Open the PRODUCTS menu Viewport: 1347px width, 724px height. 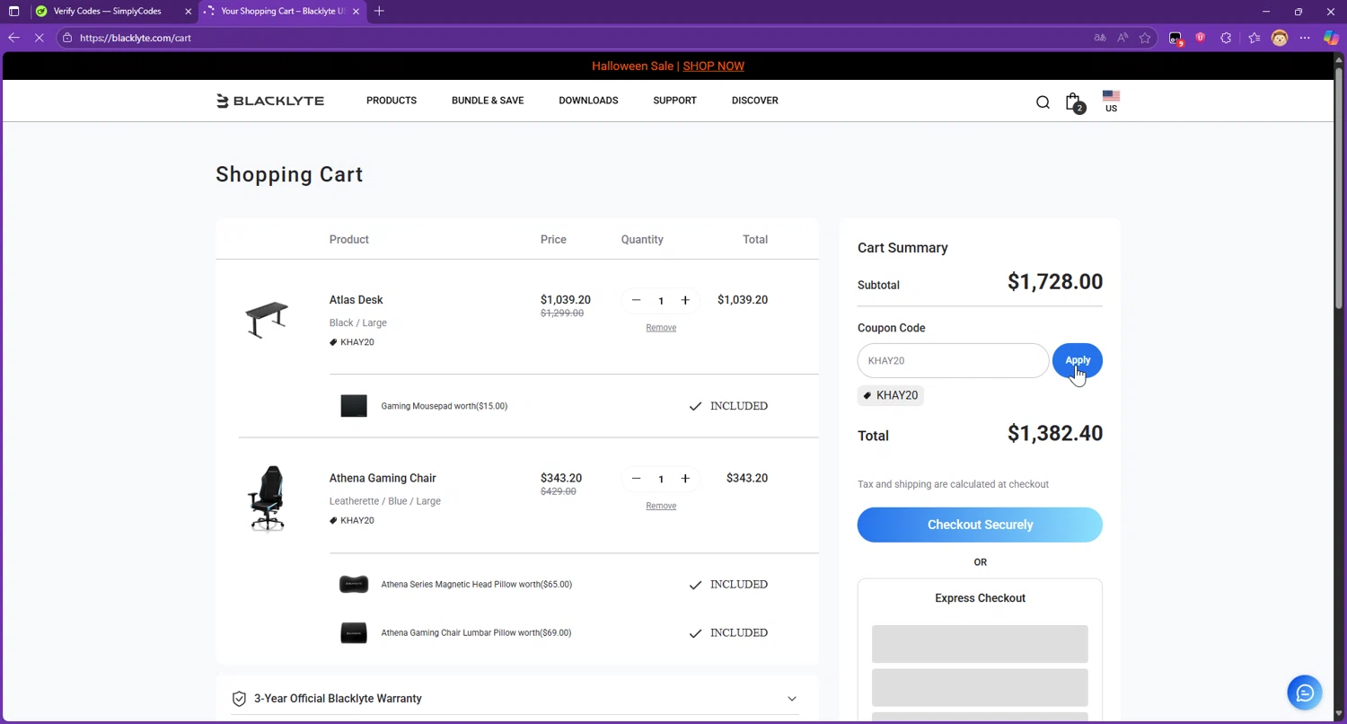392,101
